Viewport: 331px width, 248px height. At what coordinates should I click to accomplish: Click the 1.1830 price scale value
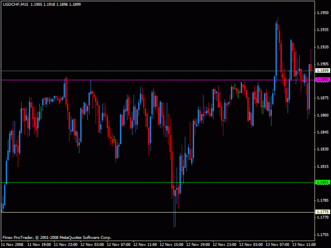tap(323, 149)
